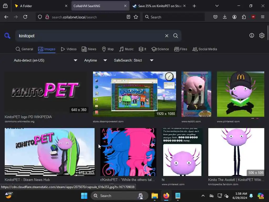Viewport: 269px width, 202px height.
Task: Click the Firefox taskbar icon
Action: pos(166,196)
